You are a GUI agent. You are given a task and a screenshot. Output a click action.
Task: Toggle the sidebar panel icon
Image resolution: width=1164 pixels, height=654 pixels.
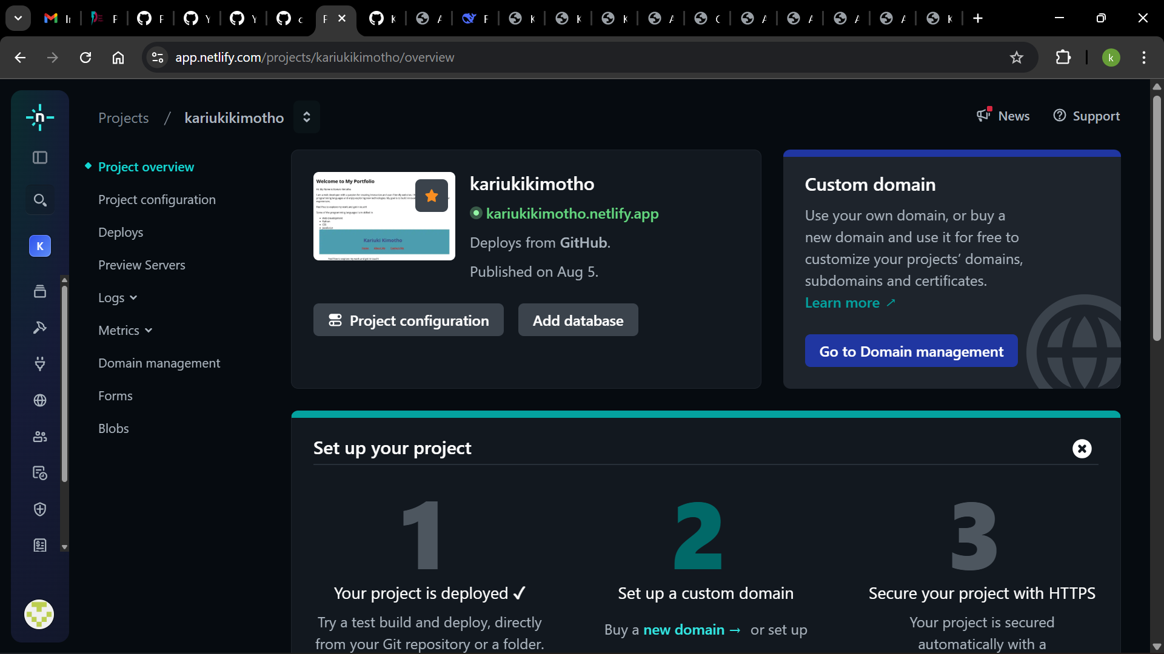coord(40,157)
